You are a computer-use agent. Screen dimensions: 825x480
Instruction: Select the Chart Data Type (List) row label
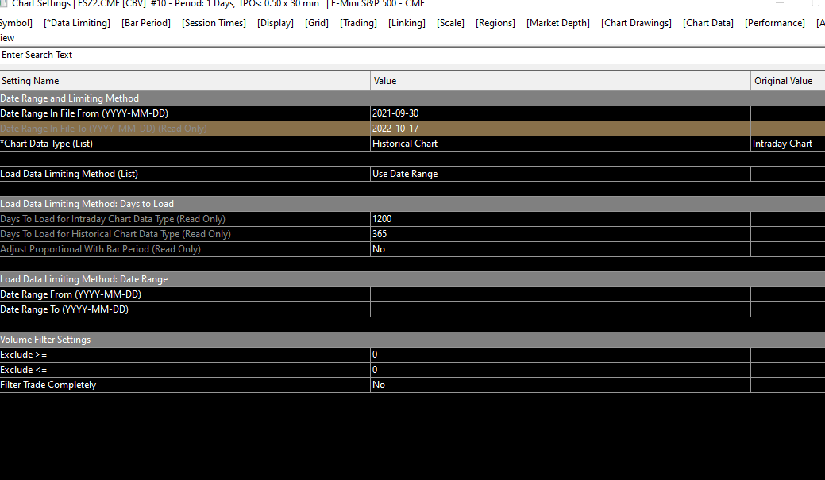click(x=46, y=144)
